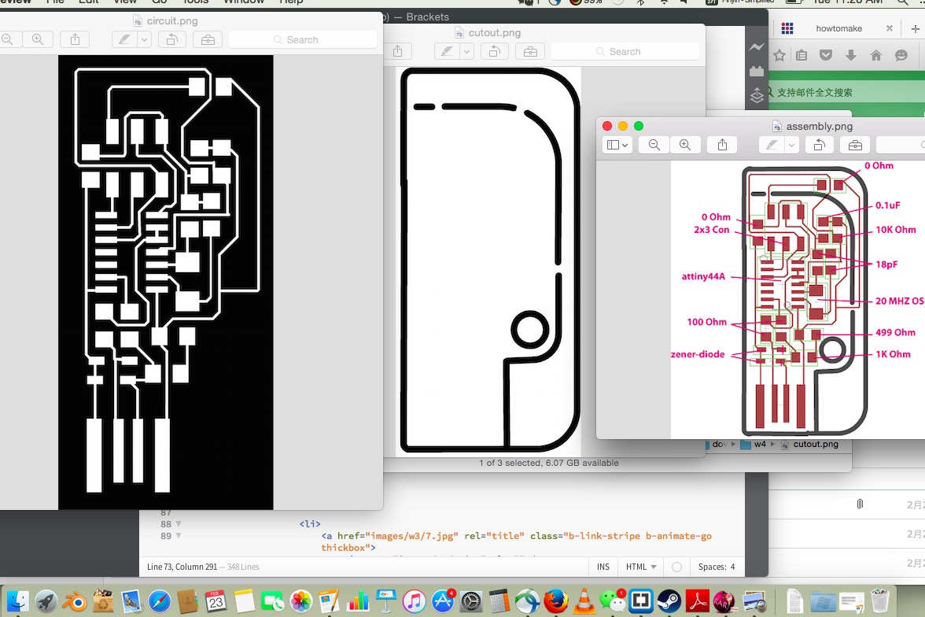
Task: Close the howtomake browser tab
Action: click(889, 28)
